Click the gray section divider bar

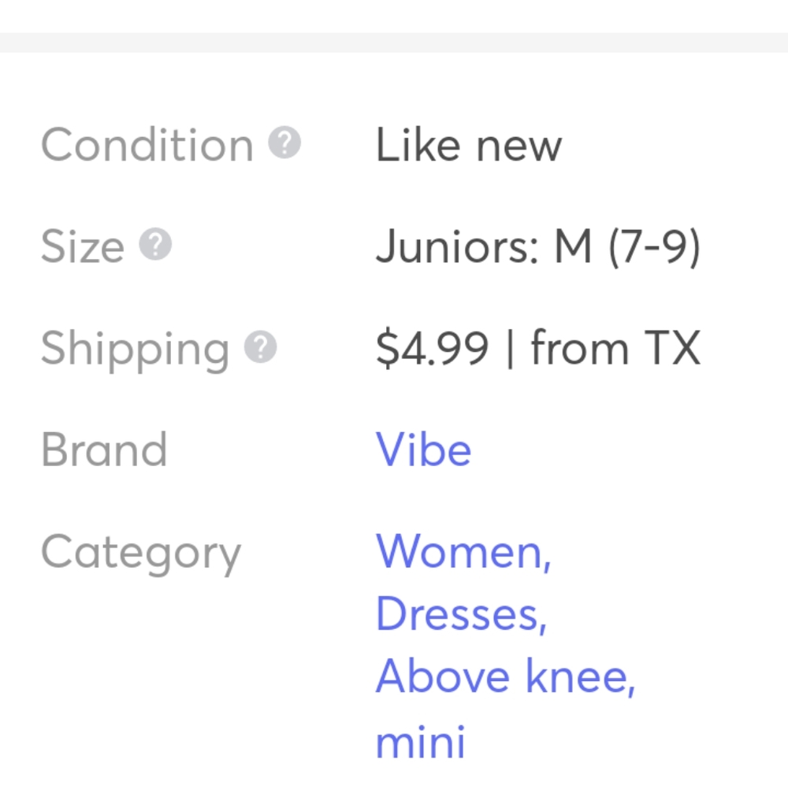pos(394,43)
